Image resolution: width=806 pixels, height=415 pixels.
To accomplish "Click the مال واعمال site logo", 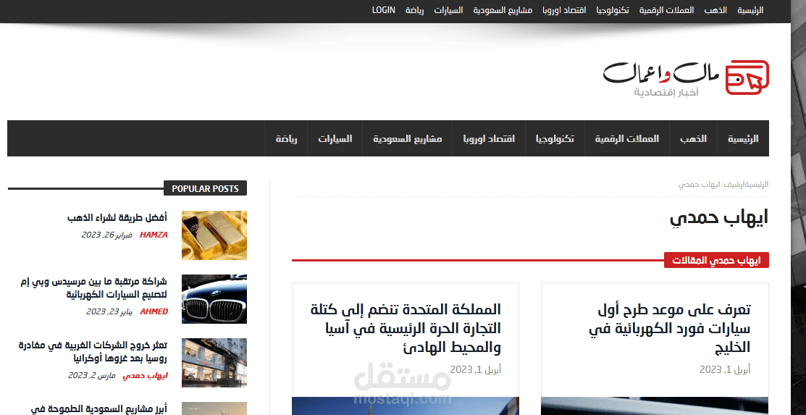I will coord(686,78).
